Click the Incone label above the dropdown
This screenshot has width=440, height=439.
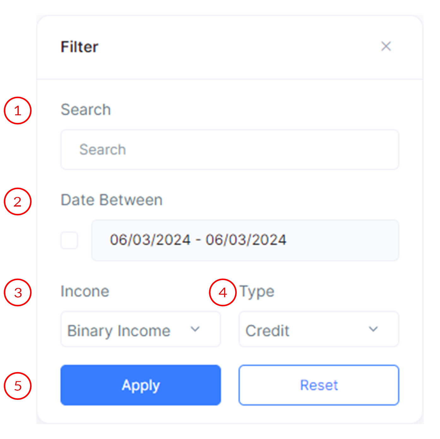pyautogui.click(x=85, y=291)
